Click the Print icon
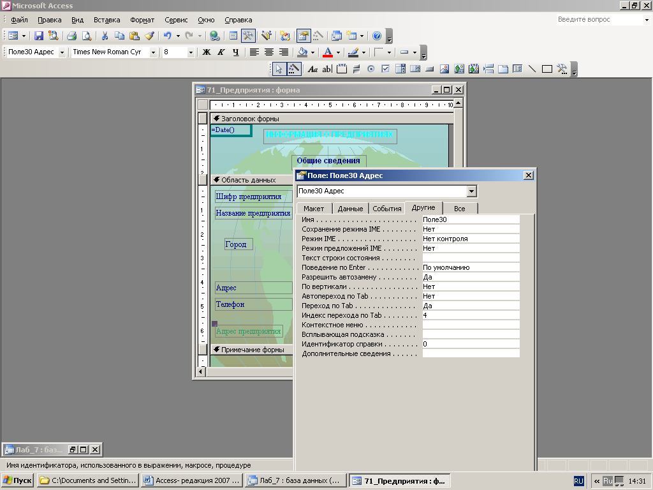This screenshot has width=653, height=490. point(71,36)
